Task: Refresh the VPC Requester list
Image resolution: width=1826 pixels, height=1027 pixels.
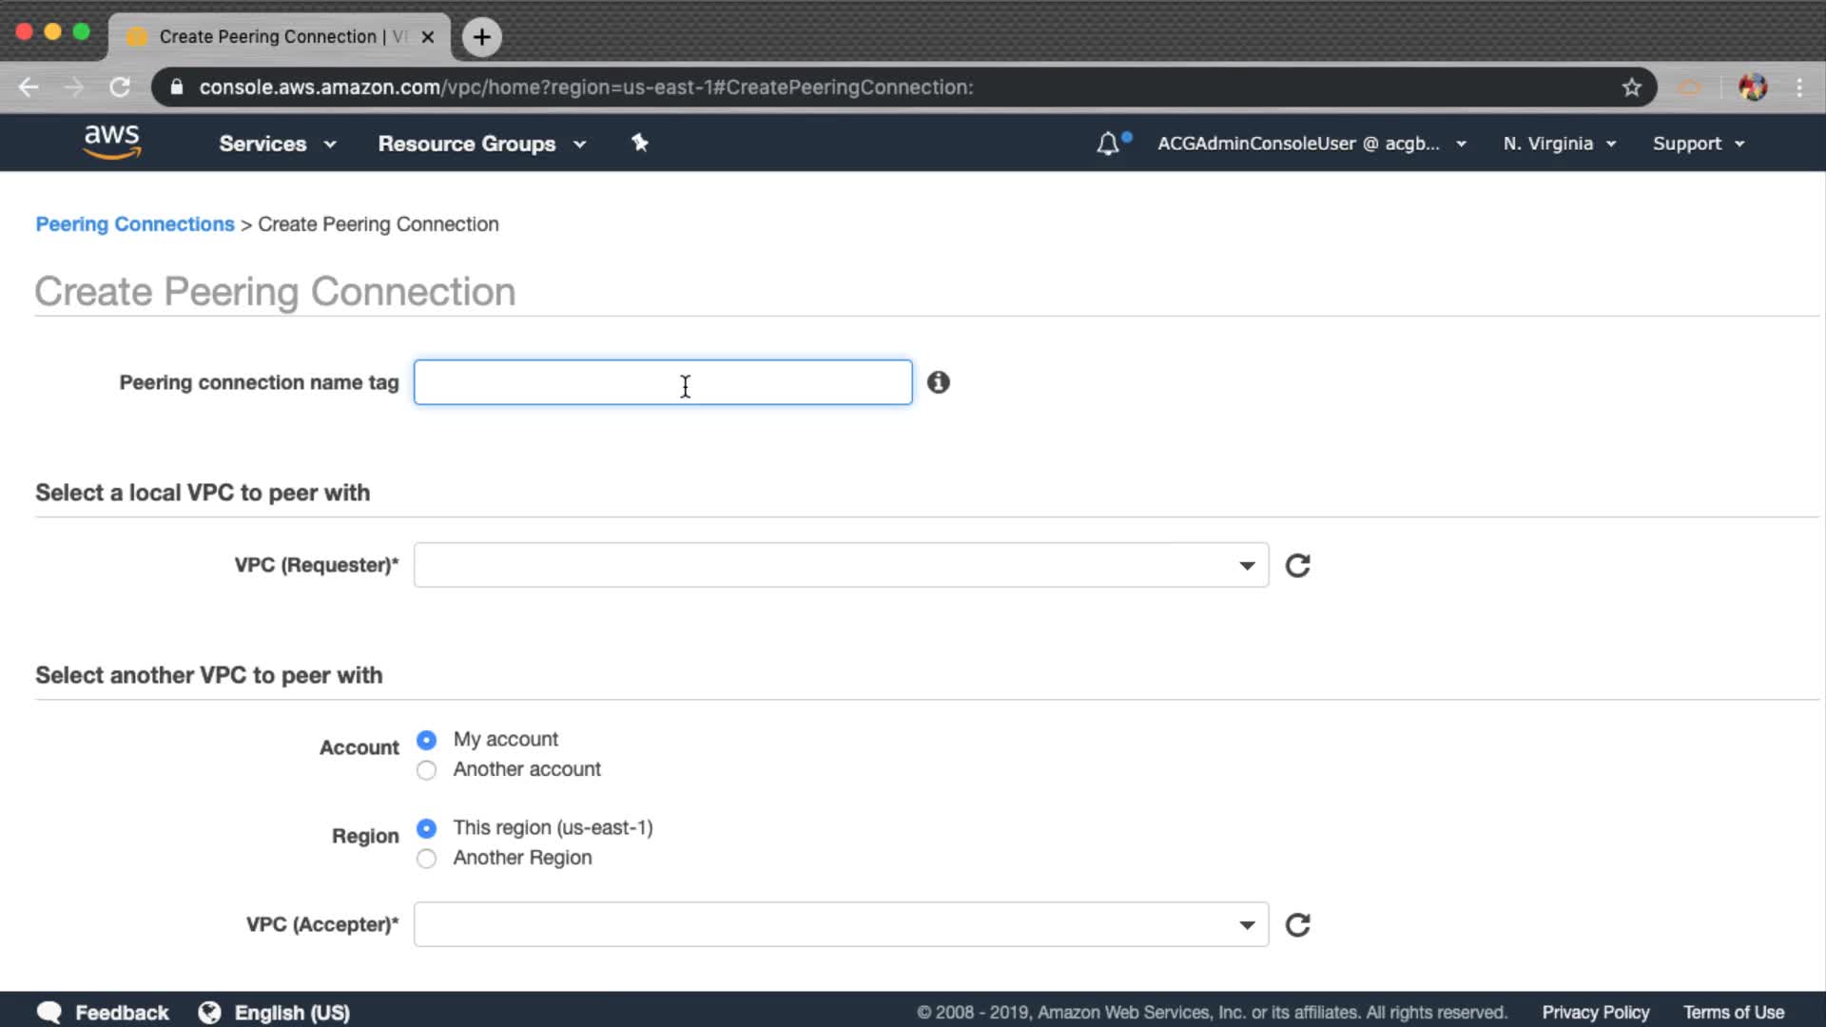Action: click(x=1297, y=566)
